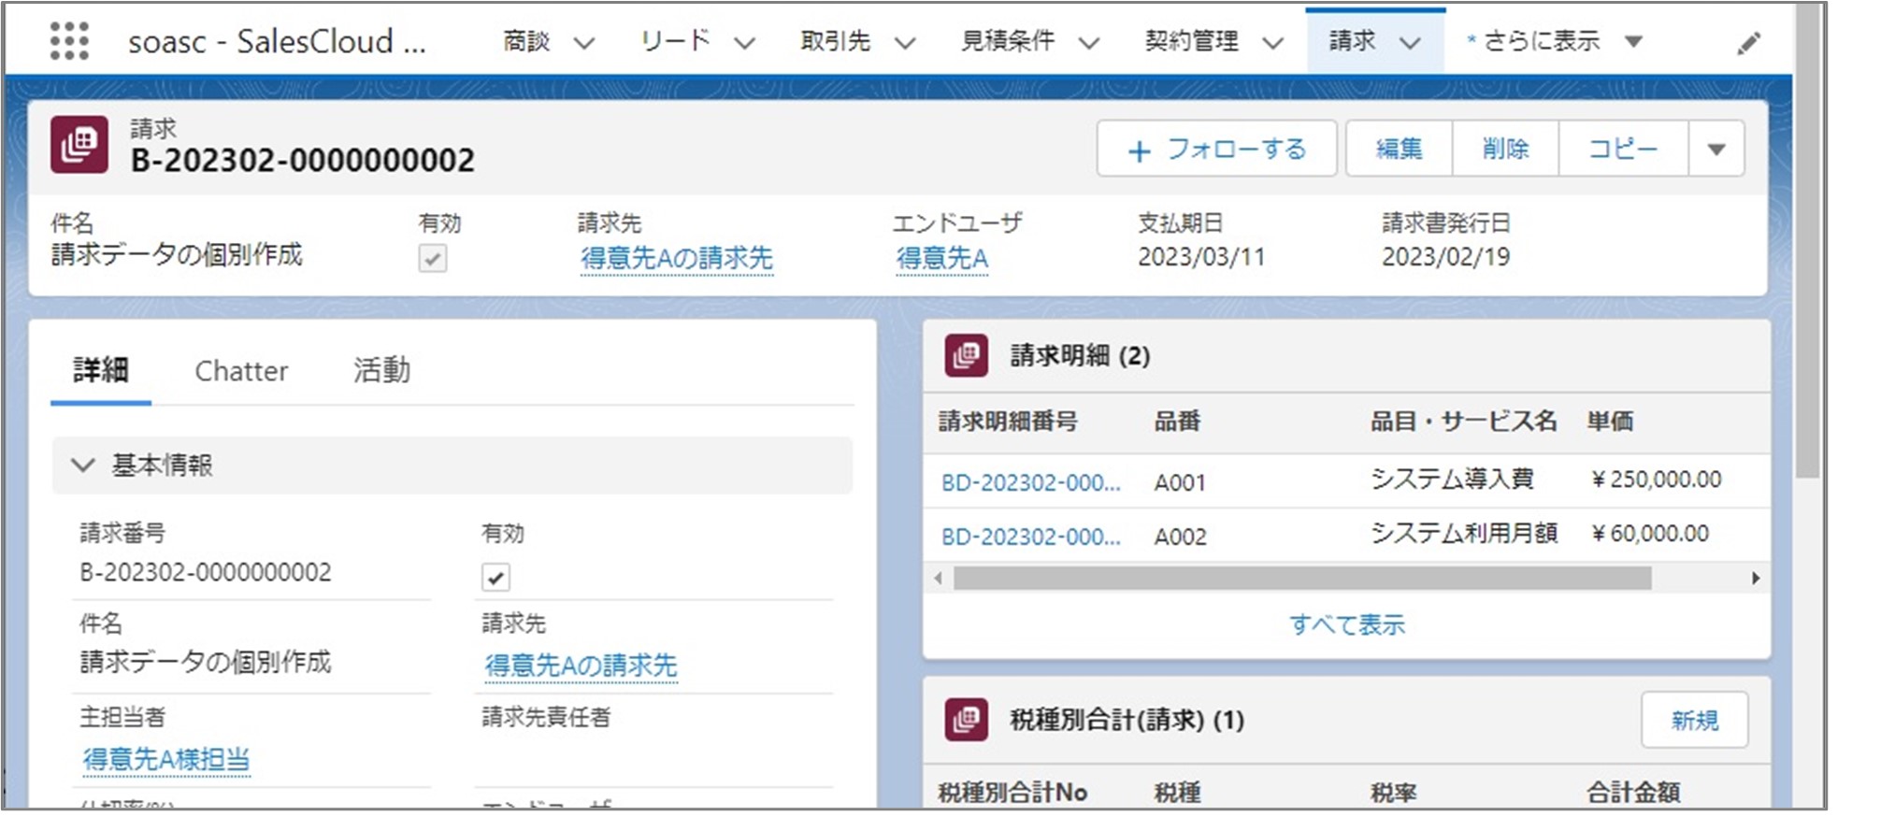Click the コピー button

coord(1623,149)
